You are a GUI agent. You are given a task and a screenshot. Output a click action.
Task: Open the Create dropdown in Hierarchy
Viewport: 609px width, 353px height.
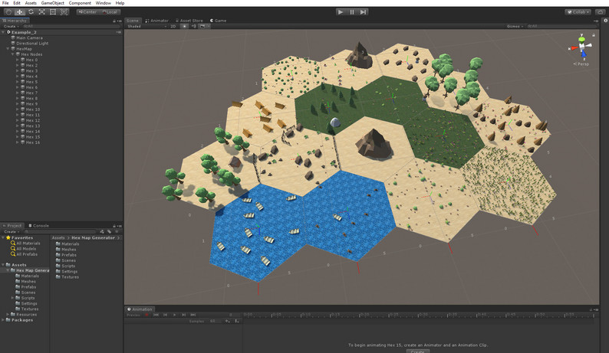pos(12,26)
